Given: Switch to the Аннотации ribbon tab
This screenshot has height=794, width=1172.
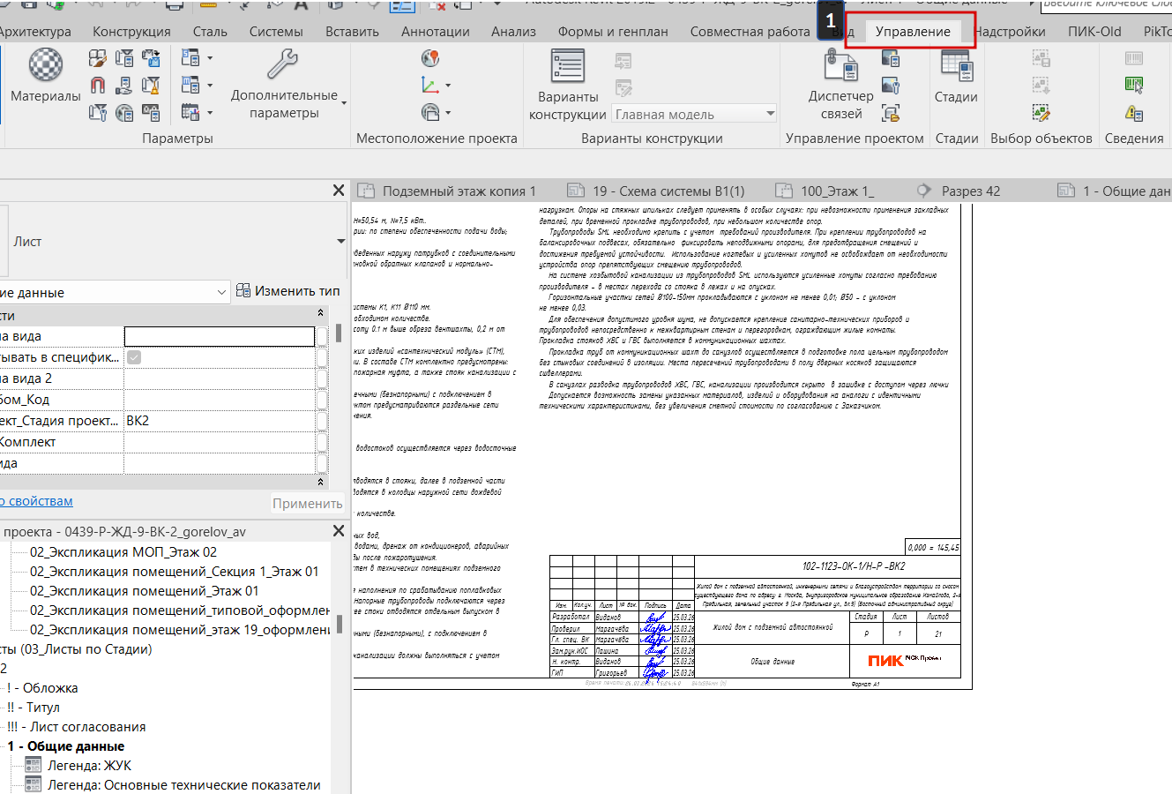Looking at the screenshot, I should (x=435, y=32).
